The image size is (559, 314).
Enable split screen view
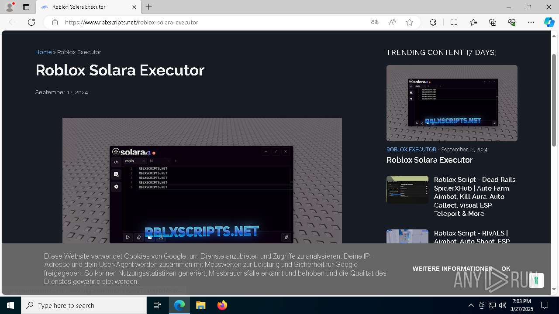(x=454, y=22)
